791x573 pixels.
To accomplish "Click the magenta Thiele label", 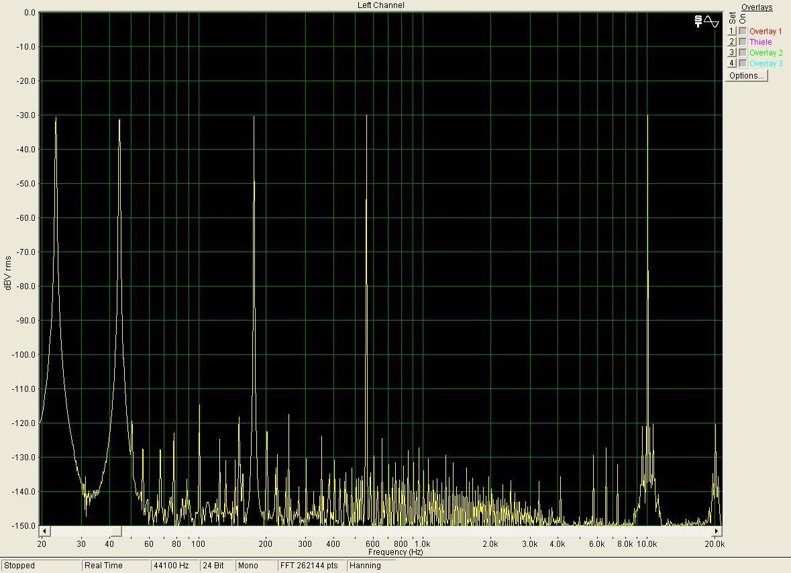I will (760, 42).
